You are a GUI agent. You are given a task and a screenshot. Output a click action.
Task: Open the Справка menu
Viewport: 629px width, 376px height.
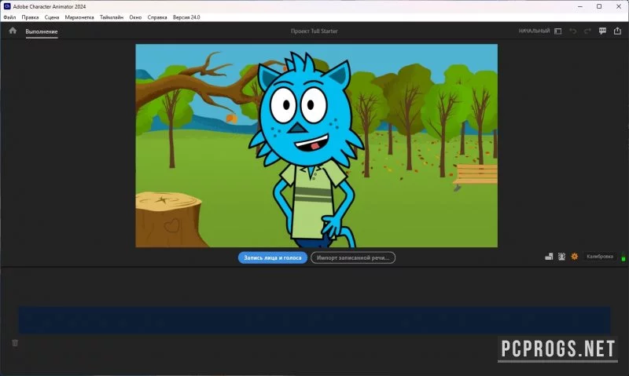[157, 17]
